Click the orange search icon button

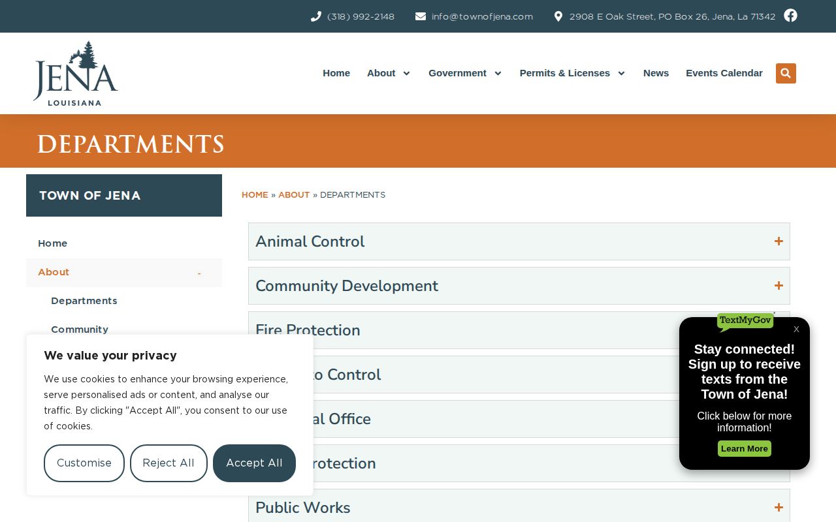tap(786, 73)
